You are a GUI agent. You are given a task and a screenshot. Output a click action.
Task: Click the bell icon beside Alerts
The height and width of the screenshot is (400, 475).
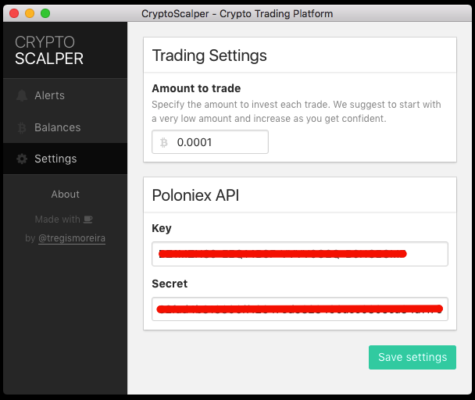point(22,95)
